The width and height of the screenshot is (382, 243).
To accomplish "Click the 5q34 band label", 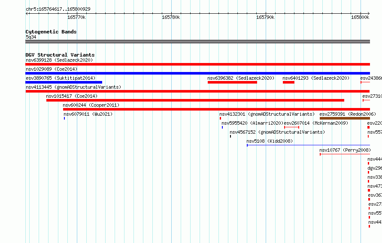I will pos(31,37).
